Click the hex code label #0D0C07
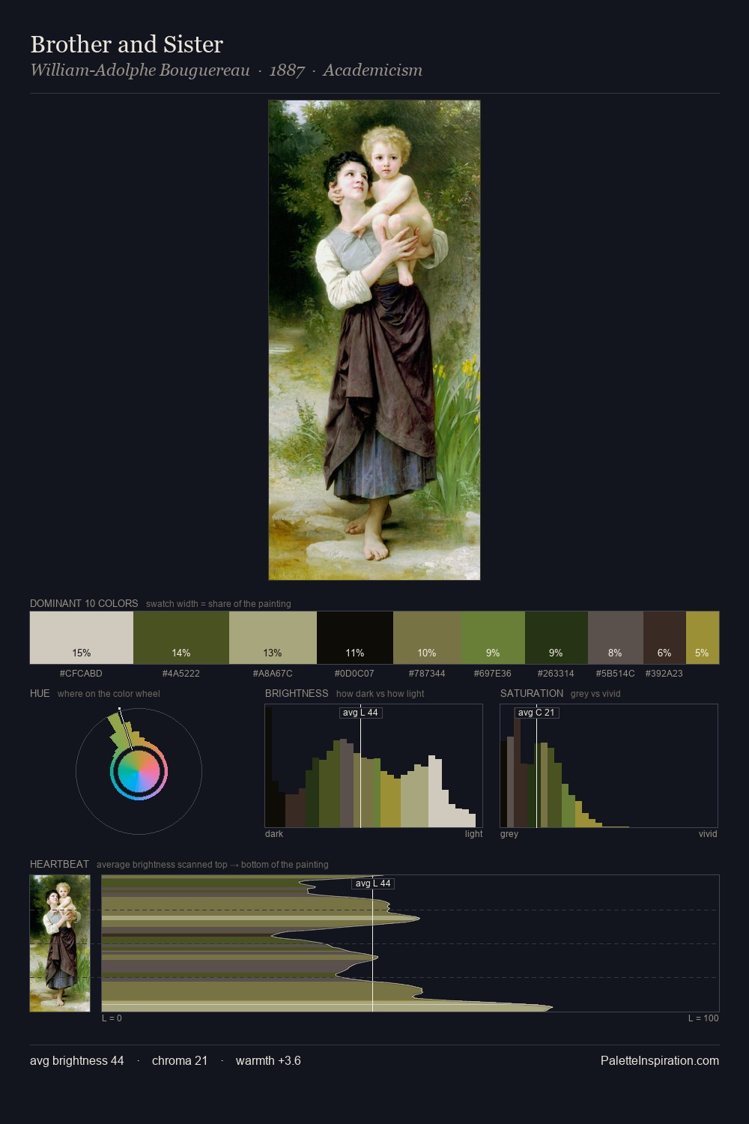 pyautogui.click(x=354, y=674)
